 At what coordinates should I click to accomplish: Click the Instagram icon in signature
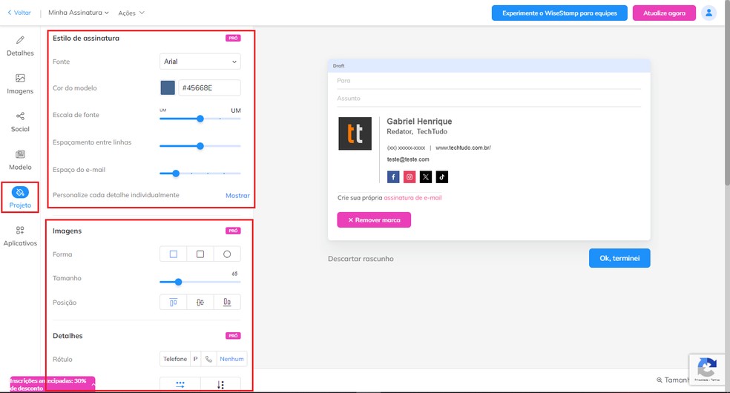click(x=410, y=176)
